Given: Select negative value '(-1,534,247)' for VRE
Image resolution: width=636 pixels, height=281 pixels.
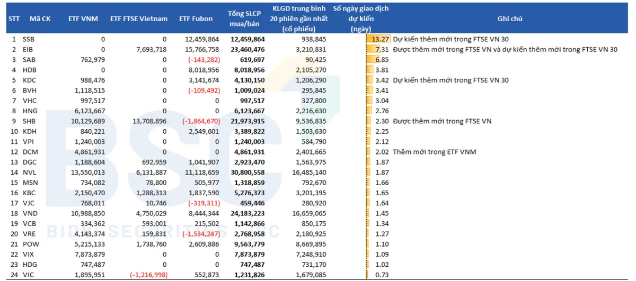Looking at the screenshot, I should pyautogui.click(x=201, y=234).
